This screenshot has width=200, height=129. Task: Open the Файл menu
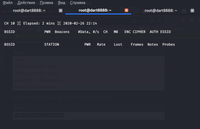pos(8,3)
